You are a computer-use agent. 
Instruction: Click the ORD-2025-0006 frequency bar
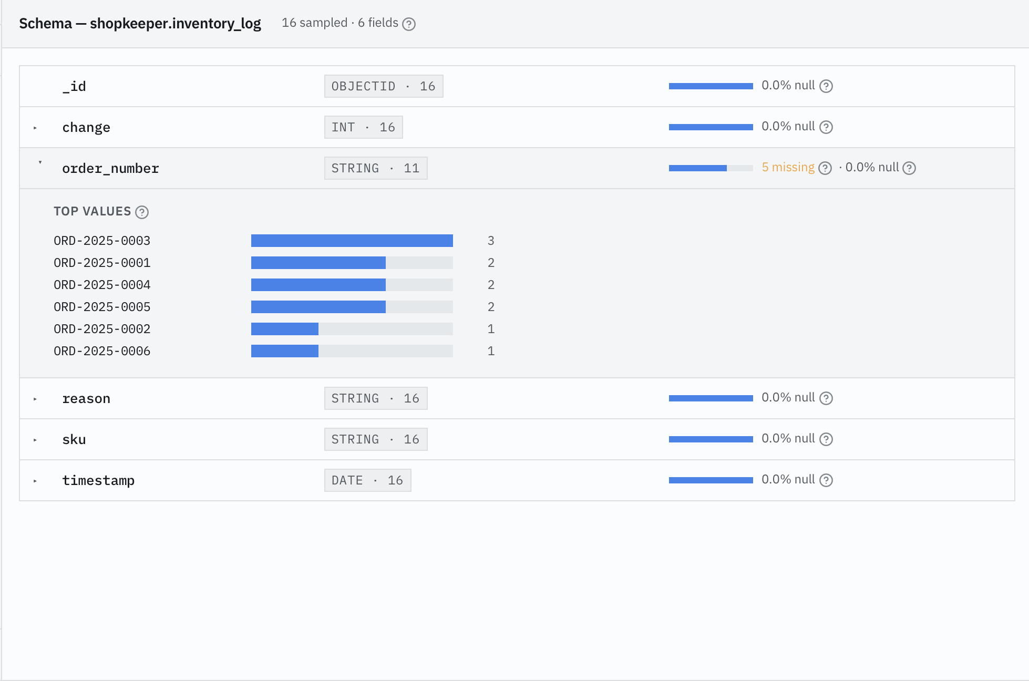(x=352, y=351)
